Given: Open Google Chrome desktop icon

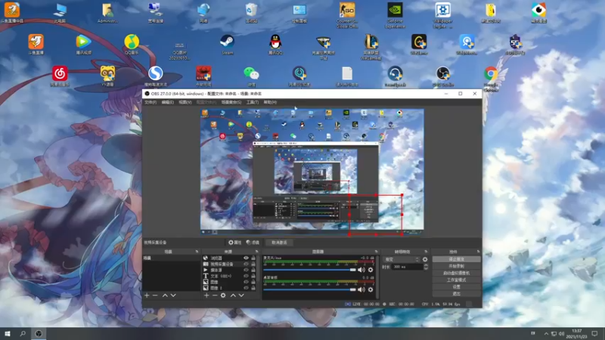Looking at the screenshot, I should click(x=491, y=74).
